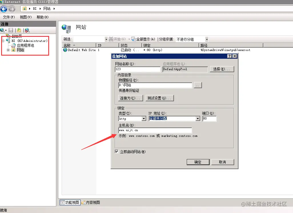Screen dimensions: 293x213
Task: Click the filter text box
Action: click(89, 39)
